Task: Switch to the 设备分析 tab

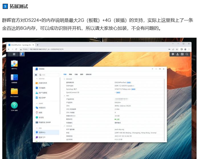Action: tap(89, 75)
